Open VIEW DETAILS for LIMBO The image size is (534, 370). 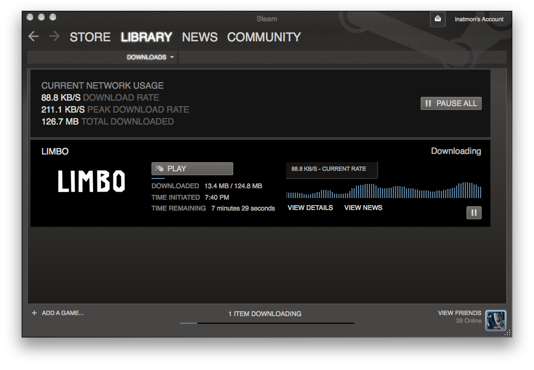(x=310, y=208)
